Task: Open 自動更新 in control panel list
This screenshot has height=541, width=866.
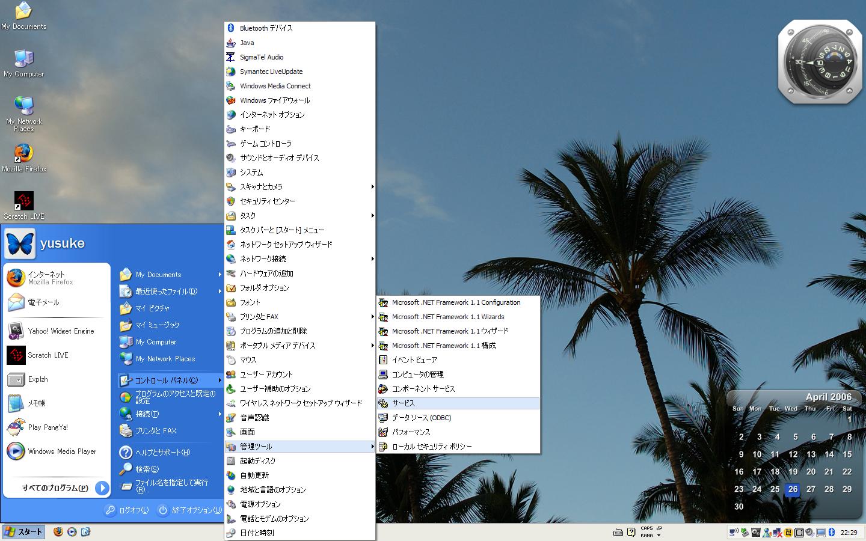Action: (300, 475)
